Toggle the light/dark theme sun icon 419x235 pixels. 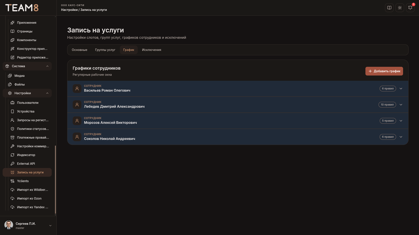click(x=400, y=8)
